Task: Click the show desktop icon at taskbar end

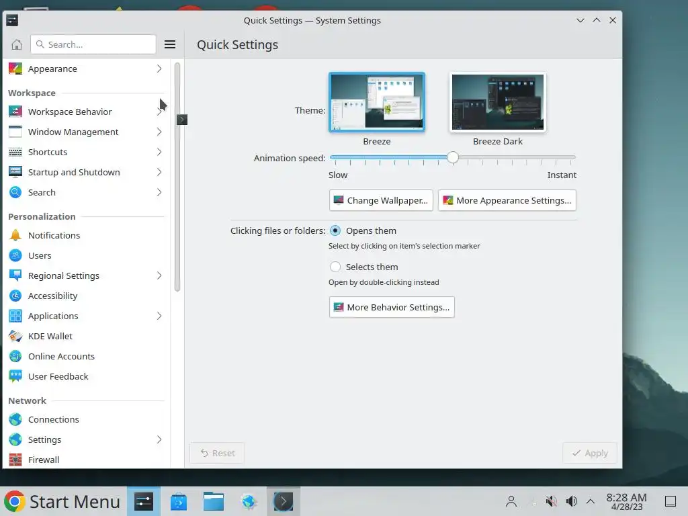Action: 671,501
